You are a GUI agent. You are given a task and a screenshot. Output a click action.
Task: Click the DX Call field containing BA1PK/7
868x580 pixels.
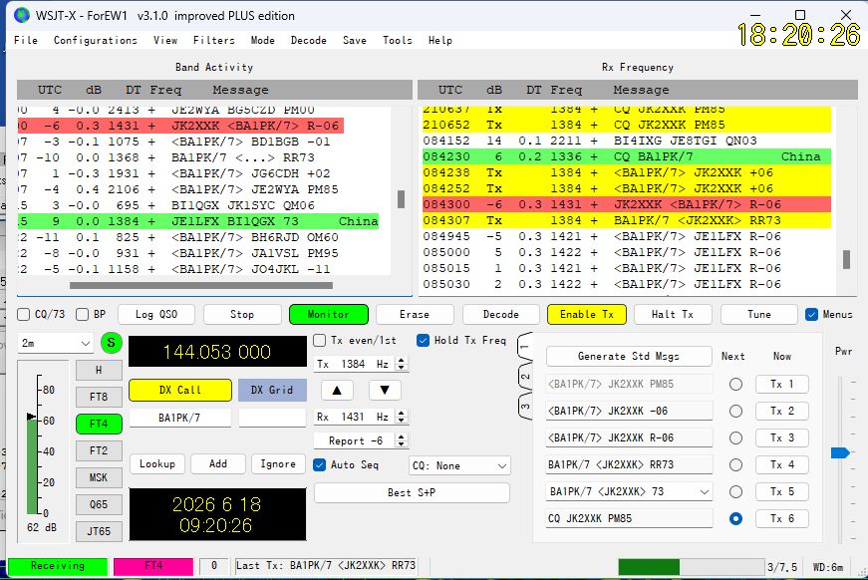click(179, 418)
